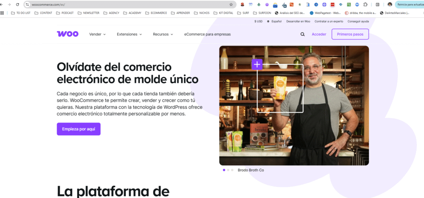
Task: Switch to the second carousel slide dot
Action: (x=228, y=170)
